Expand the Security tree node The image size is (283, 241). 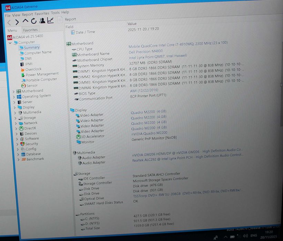pyautogui.click(x=17, y=144)
